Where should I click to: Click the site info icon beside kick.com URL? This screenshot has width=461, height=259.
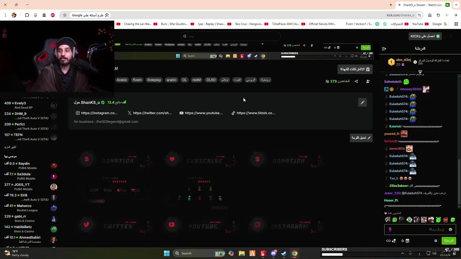(420, 15)
